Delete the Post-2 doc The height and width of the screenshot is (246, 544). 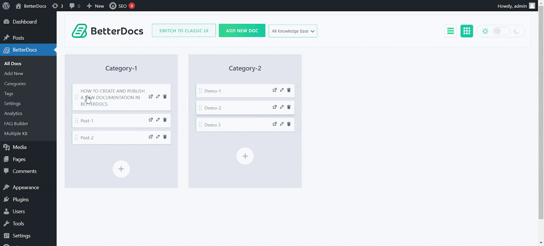click(x=165, y=137)
